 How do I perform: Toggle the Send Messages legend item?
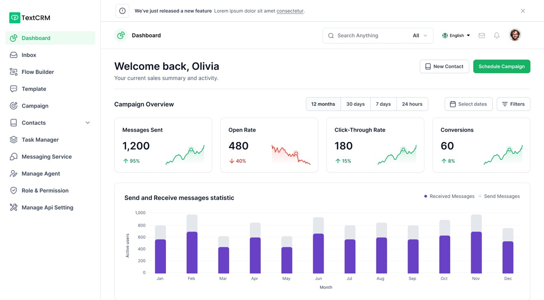click(x=499, y=197)
